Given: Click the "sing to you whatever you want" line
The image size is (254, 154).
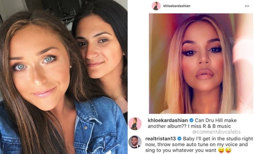Looking at the screenshot, I should pyautogui.click(x=181, y=150).
